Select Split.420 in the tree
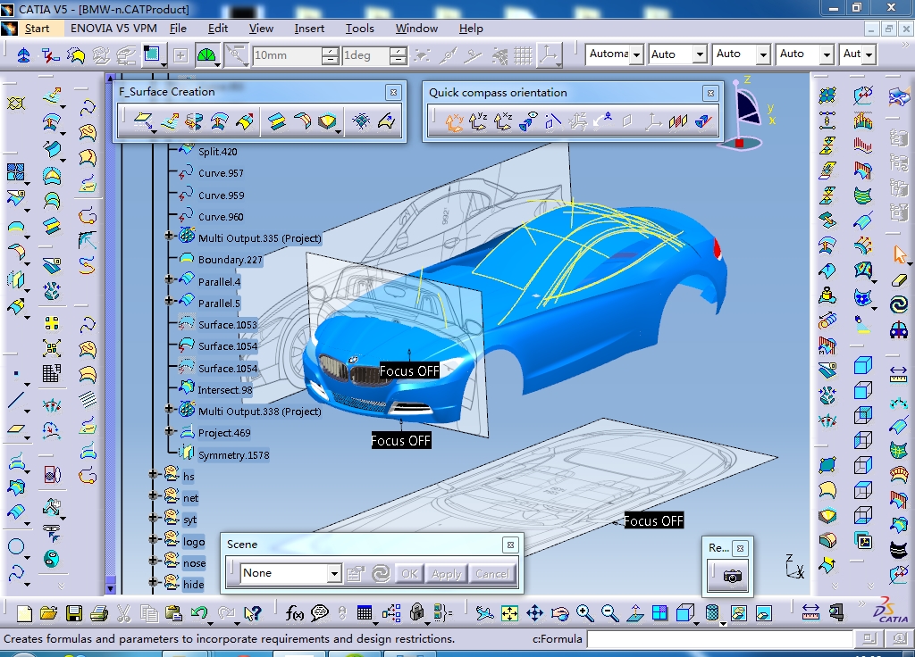915x657 pixels. click(x=218, y=152)
